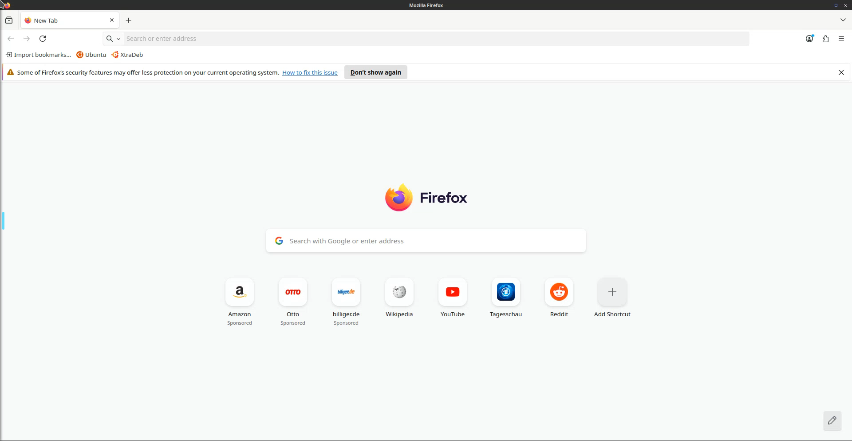Open the Amazon shortcut tile
852x441 pixels.
tap(240, 292)
